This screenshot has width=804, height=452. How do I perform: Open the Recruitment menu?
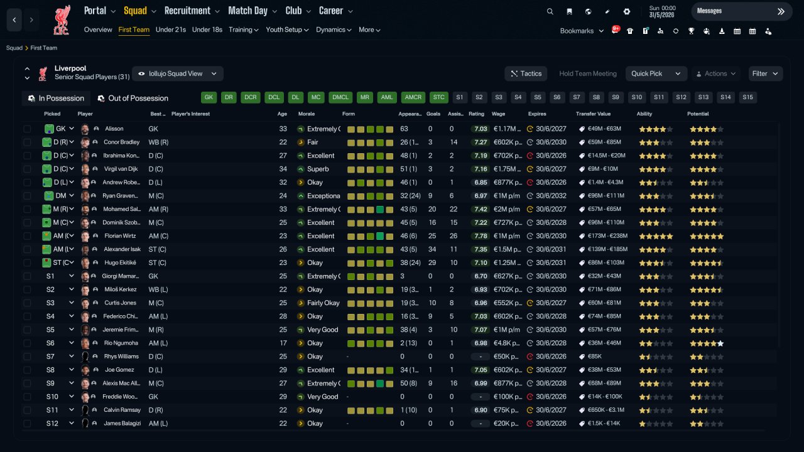click(x=192, y=11)
